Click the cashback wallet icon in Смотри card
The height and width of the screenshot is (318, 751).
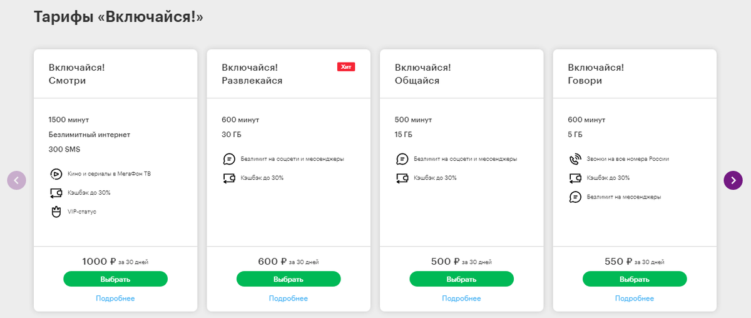click(x=56, y=193)
